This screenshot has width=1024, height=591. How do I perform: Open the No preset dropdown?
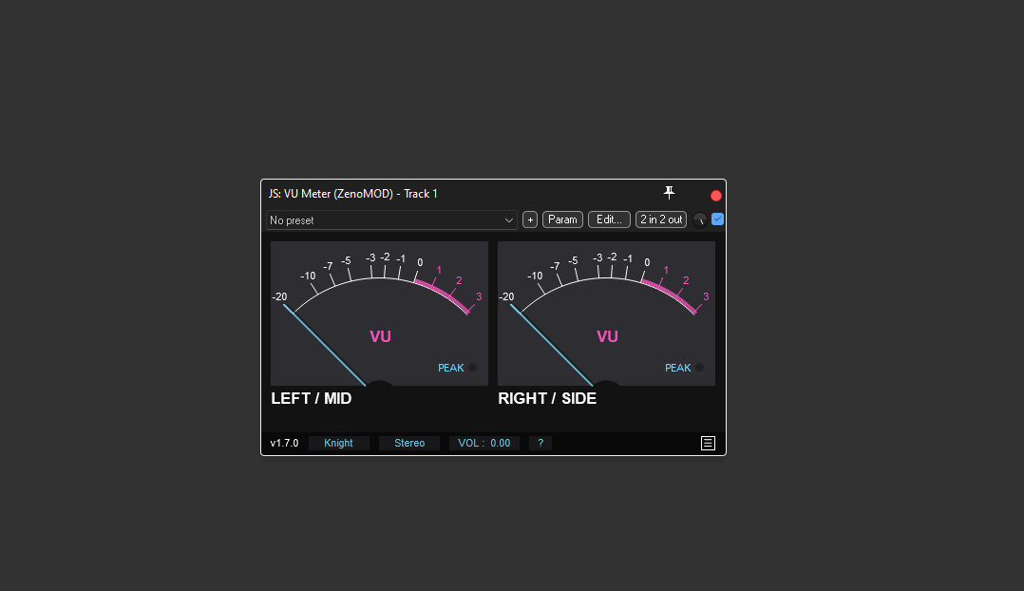pyautogui.click(x=391, y=220)
